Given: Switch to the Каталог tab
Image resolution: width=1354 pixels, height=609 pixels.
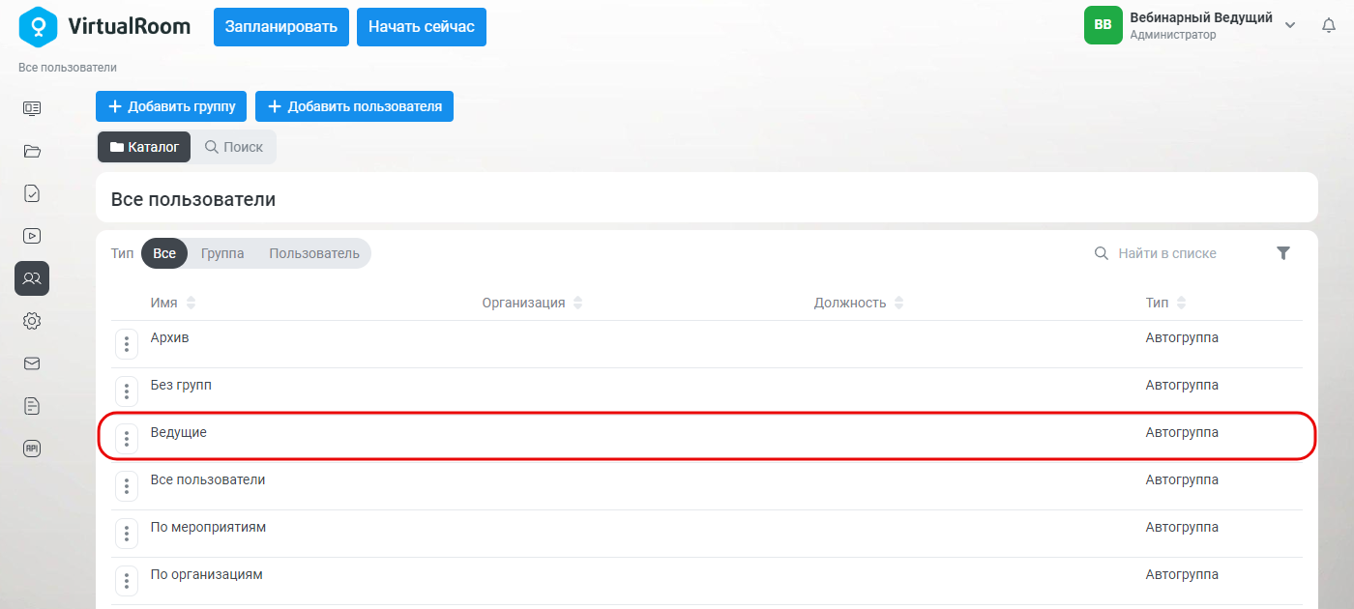Looking at the screenshot, I should pos(144,147).
